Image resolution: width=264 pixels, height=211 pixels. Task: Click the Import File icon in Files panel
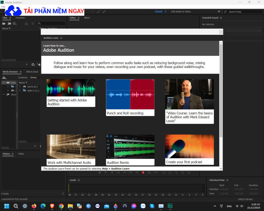click(9, 23)
